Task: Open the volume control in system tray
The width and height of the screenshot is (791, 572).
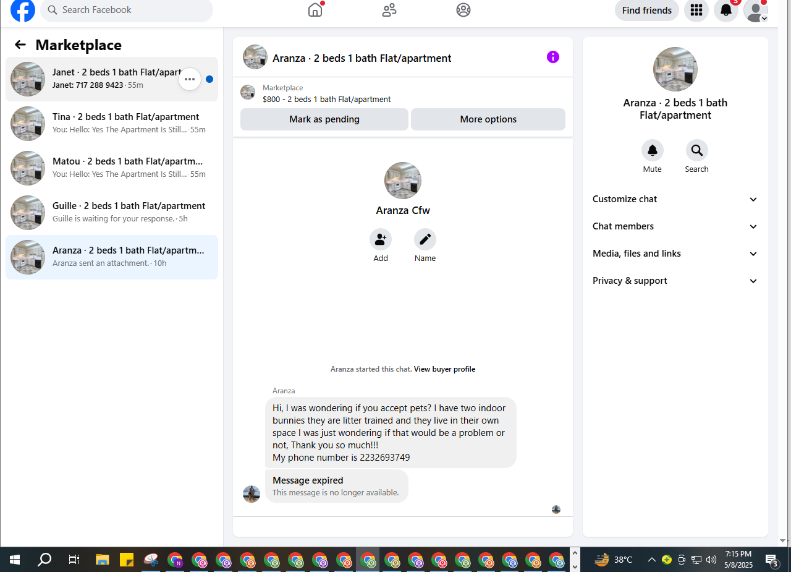Action: [711, 560]
